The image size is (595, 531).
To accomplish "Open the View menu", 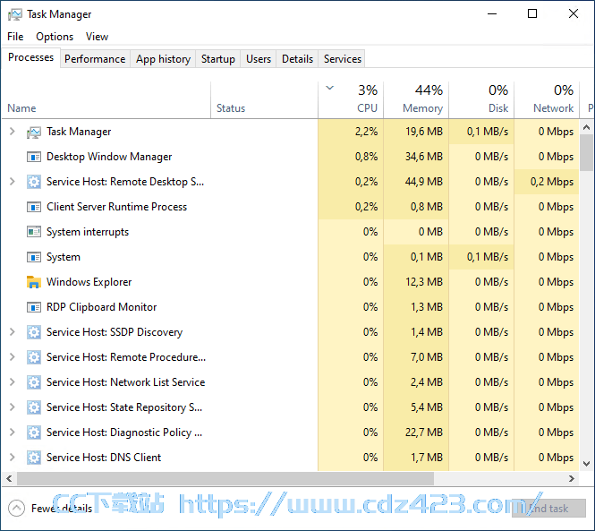I will 97,37.
